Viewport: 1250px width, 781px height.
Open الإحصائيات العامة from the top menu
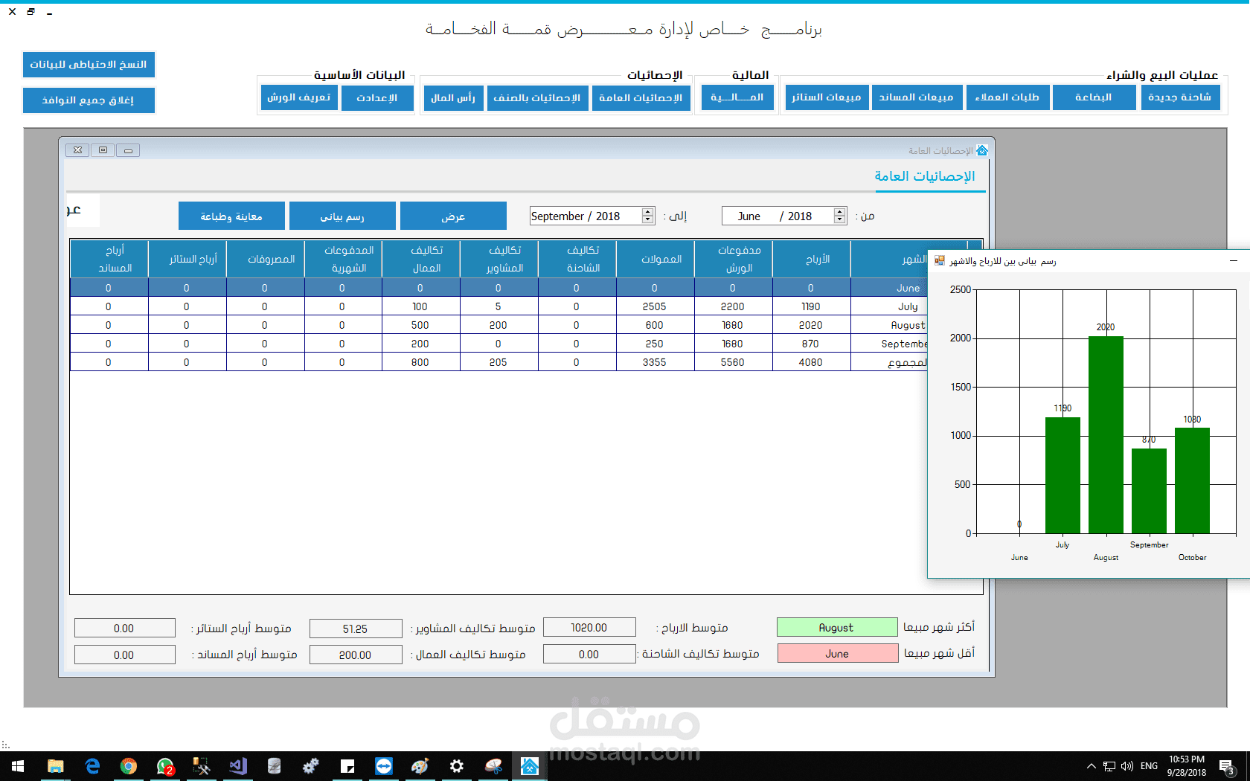(x=641, y=97)
